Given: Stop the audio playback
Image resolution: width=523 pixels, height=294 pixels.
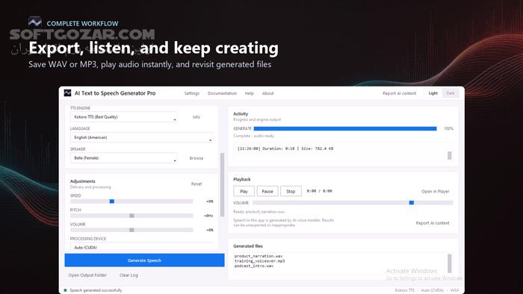Looking at the screenshot, I should point(291,191).
